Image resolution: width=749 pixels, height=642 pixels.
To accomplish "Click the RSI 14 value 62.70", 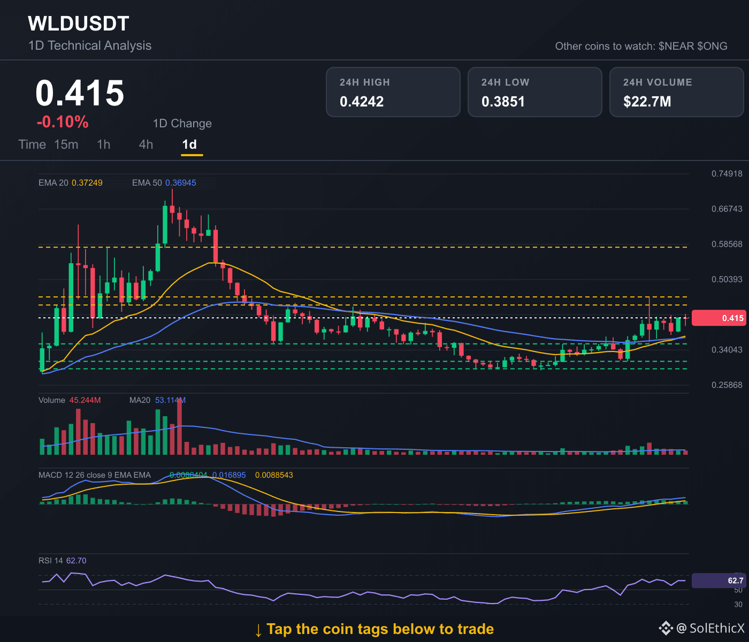I will (x=76, y=561).
